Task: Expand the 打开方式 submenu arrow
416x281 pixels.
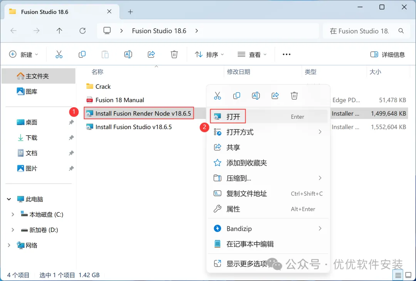Action: tap(320, 132)
